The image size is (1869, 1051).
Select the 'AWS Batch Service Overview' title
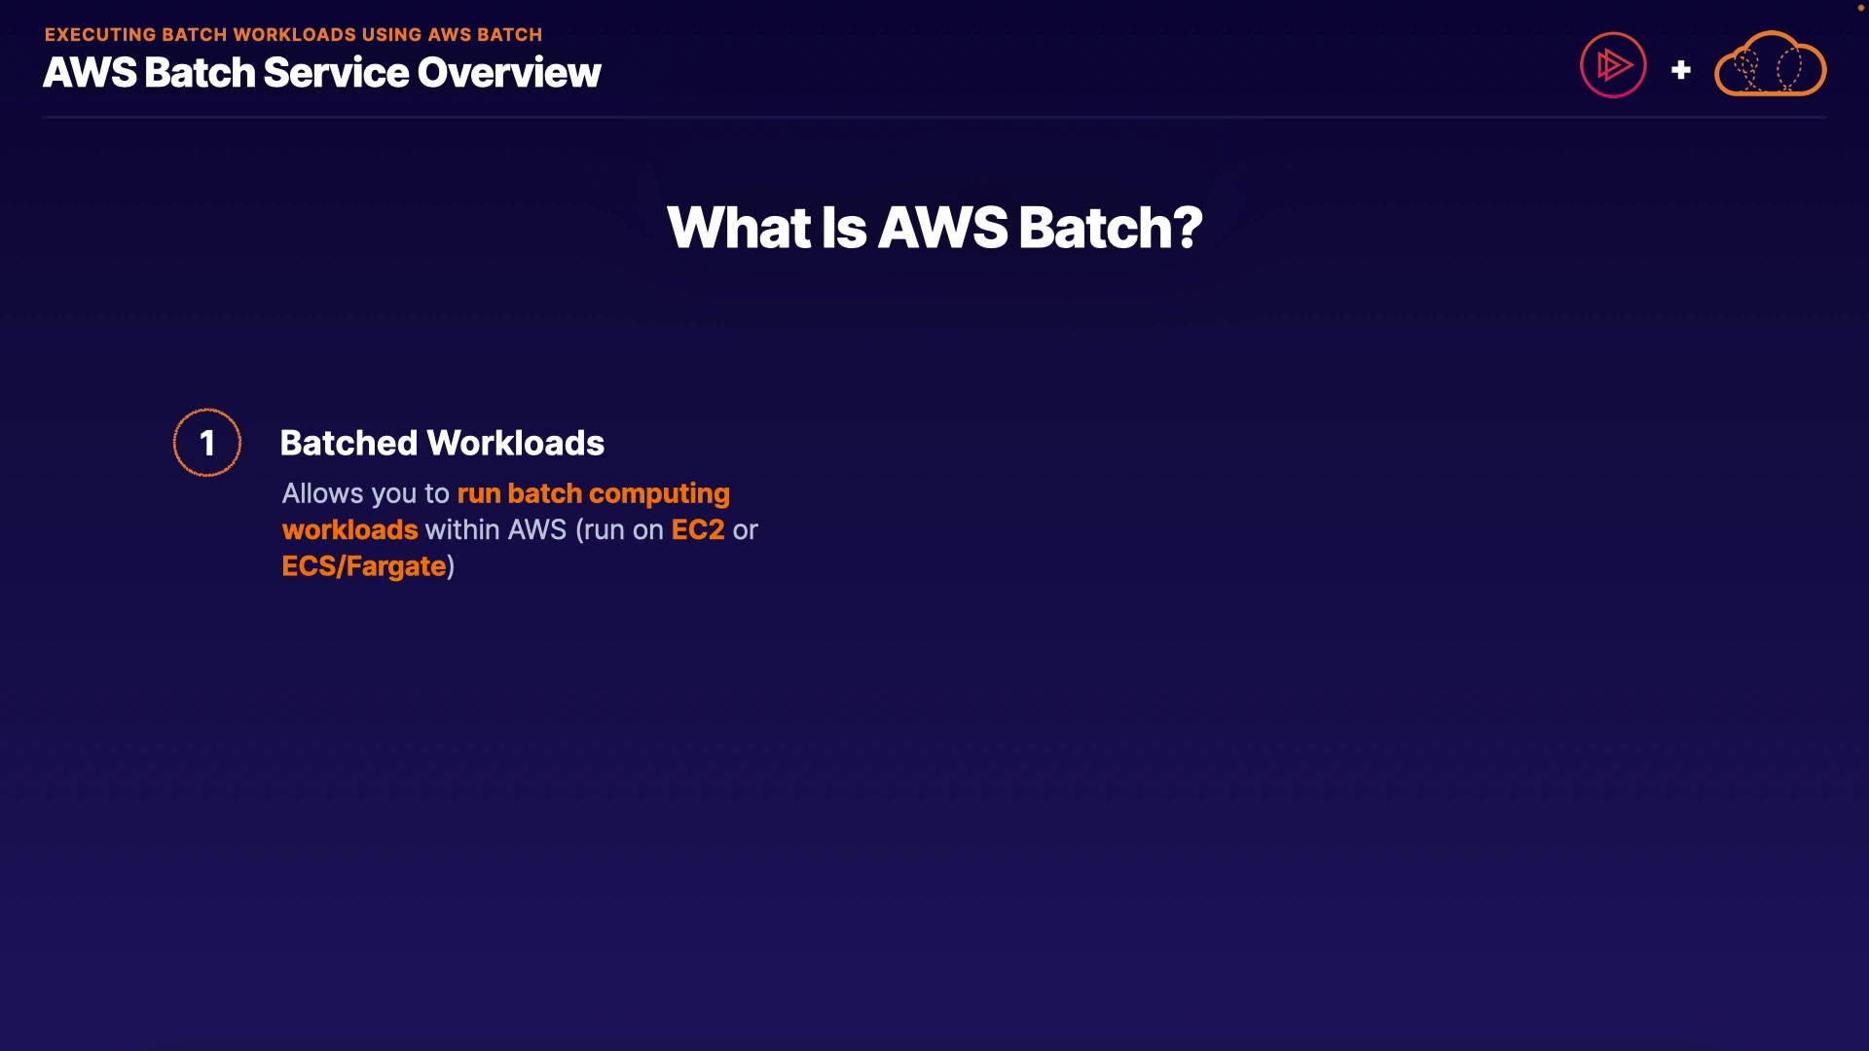click(x=321, y=73)
